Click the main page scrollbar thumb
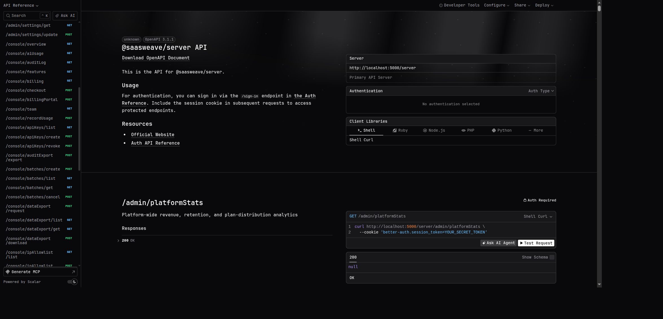Viewport: 663px width, 319px height. point(599,8)
